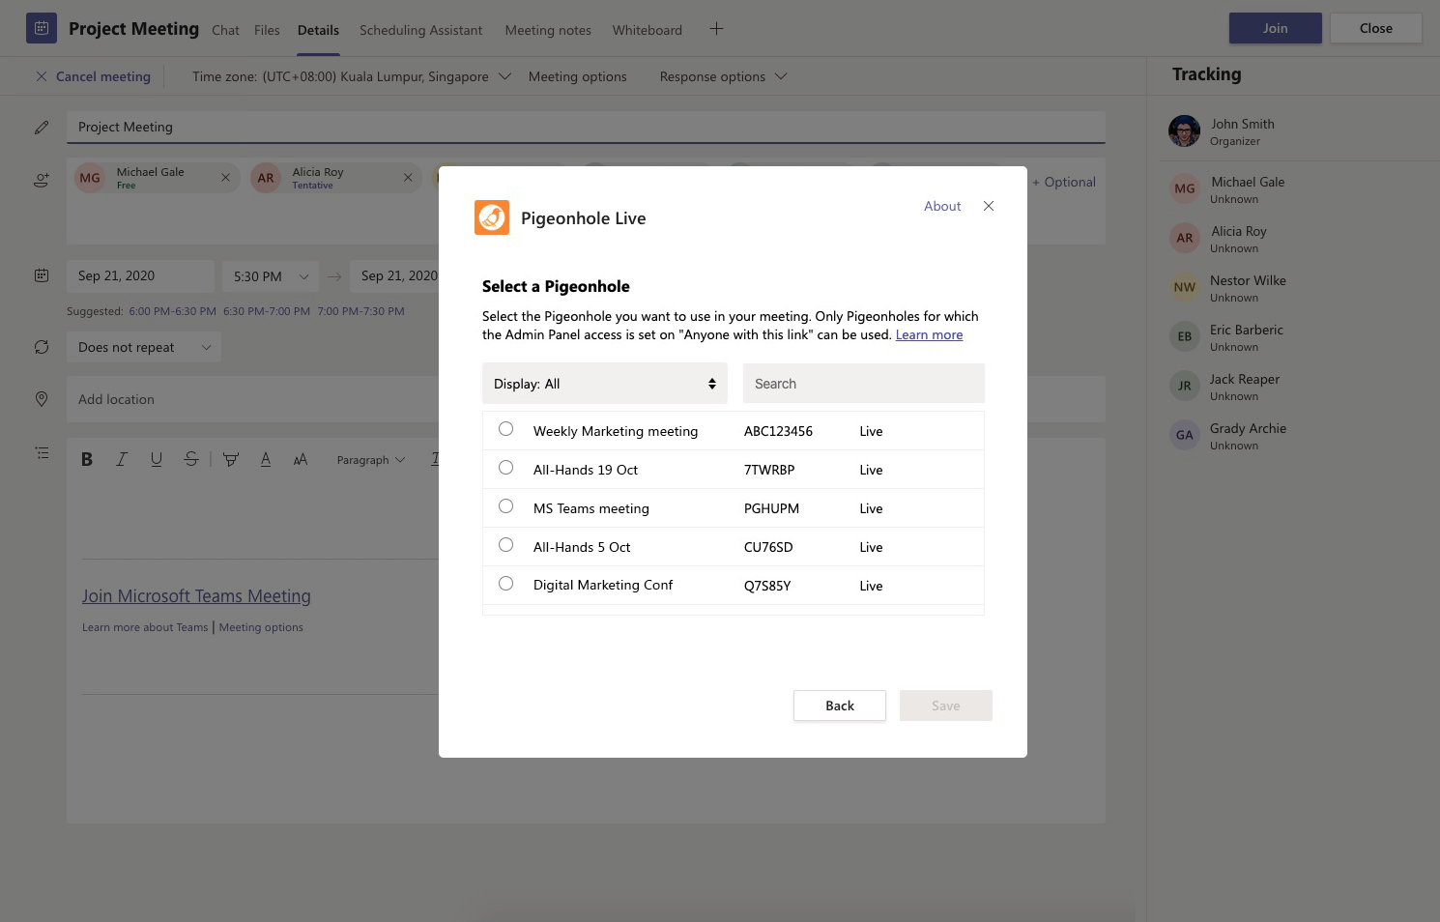Click Michael Gale's MG avatar in Tracking

click(1185, 188)
